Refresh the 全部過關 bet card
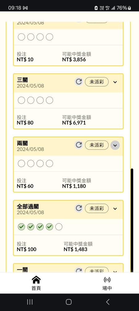The width and height of the screenshot is (139, 311). 79,208
